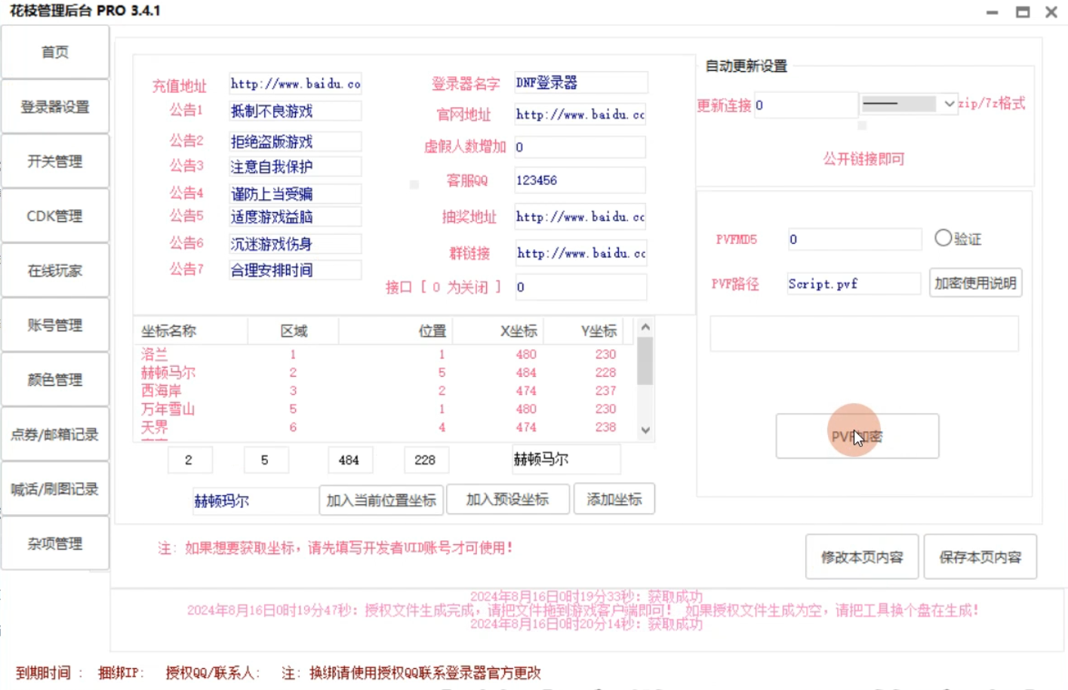This screenshot has height=690, width=1068.
Task: Click the 群链接 input field
Action: (580, 253)
